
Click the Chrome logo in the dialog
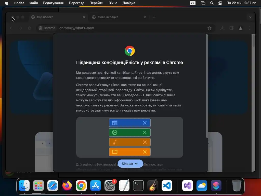point(130,51)
